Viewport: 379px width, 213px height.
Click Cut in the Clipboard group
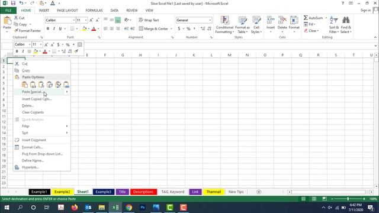[x=19, y=18]
